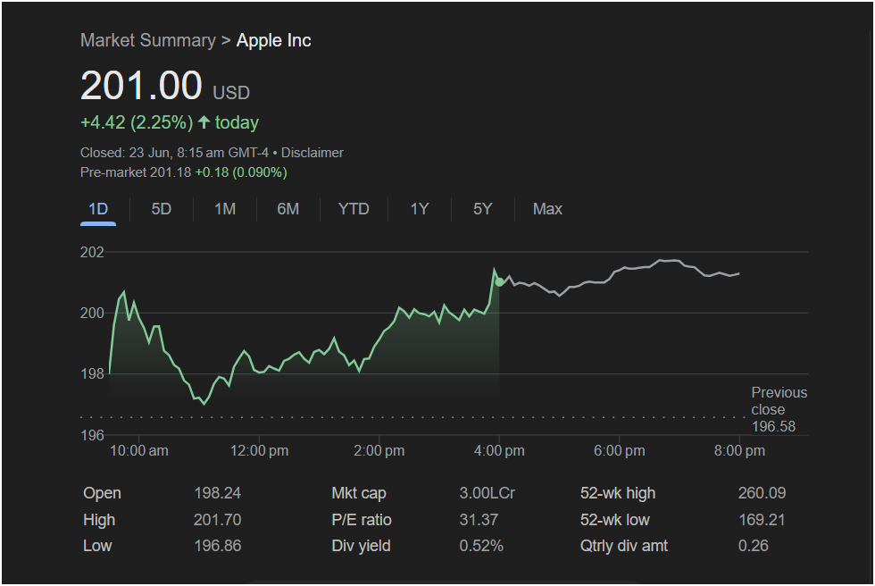This screenshot has width=875, height=586.
Task: Click the 52-wk low label
Action: (615, 520)
